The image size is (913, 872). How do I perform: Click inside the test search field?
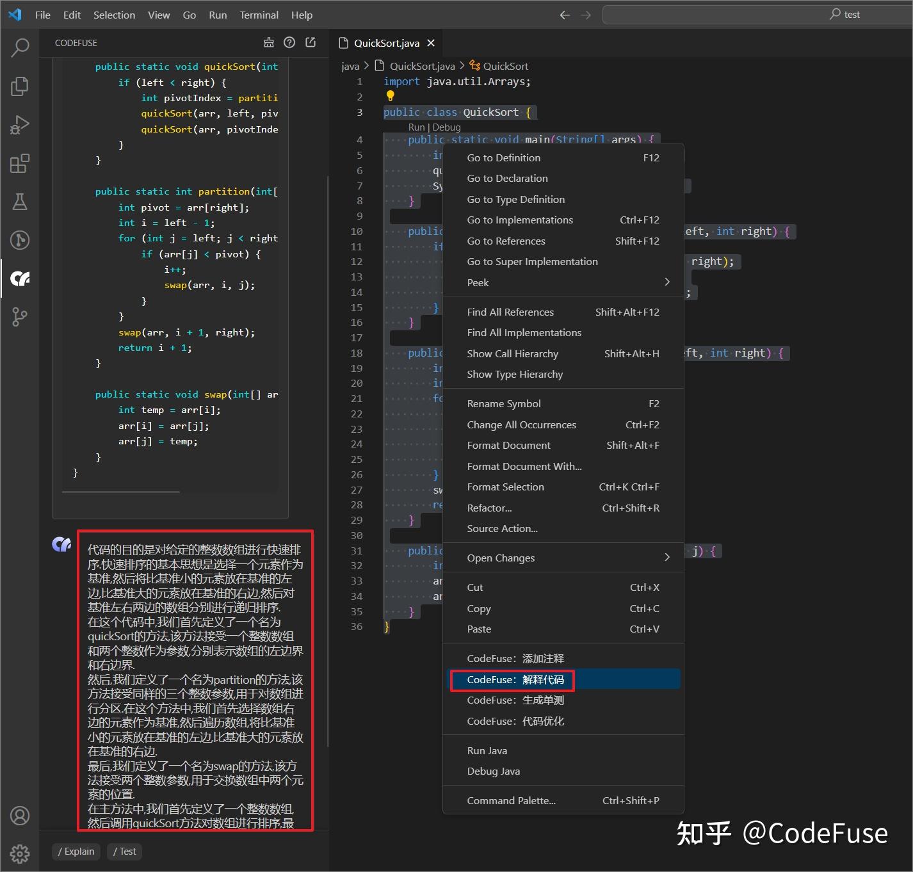click(x=755, y=14)
